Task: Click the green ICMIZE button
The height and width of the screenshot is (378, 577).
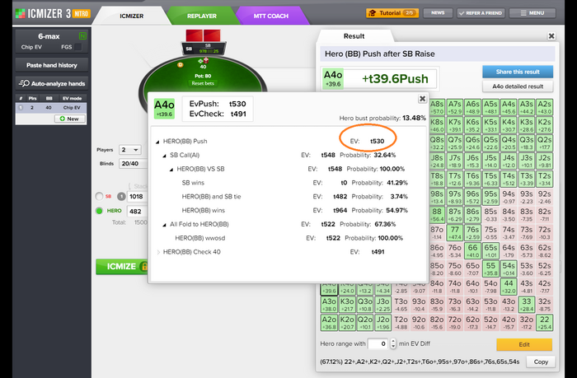Action: pos(122,266)
